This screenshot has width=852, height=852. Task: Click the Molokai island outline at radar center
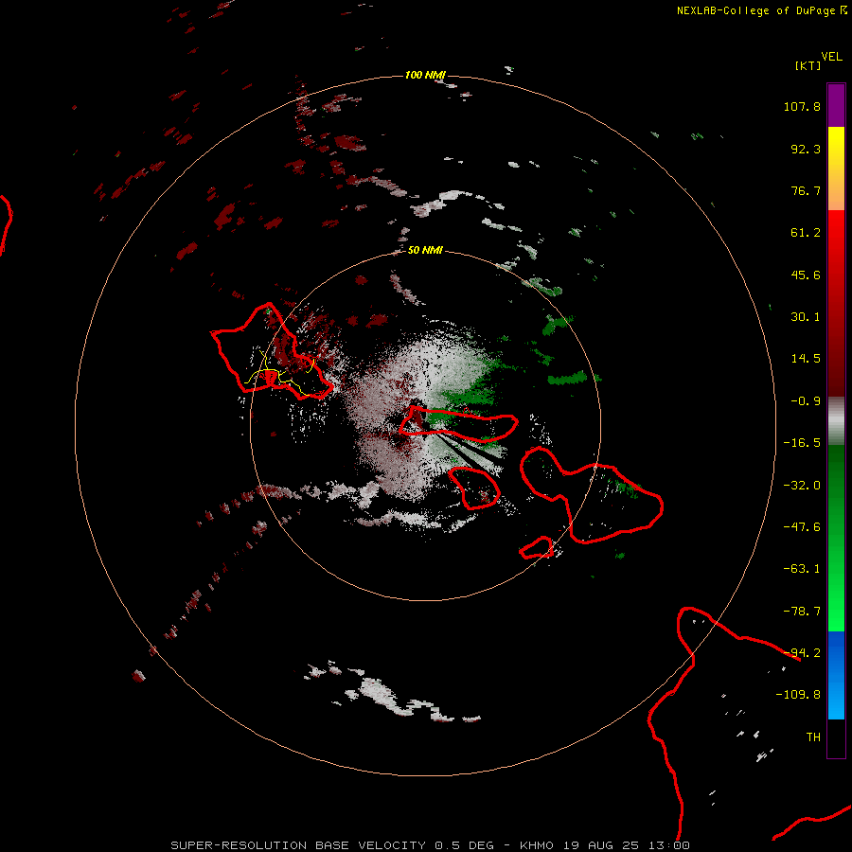[x=458, y=424]
